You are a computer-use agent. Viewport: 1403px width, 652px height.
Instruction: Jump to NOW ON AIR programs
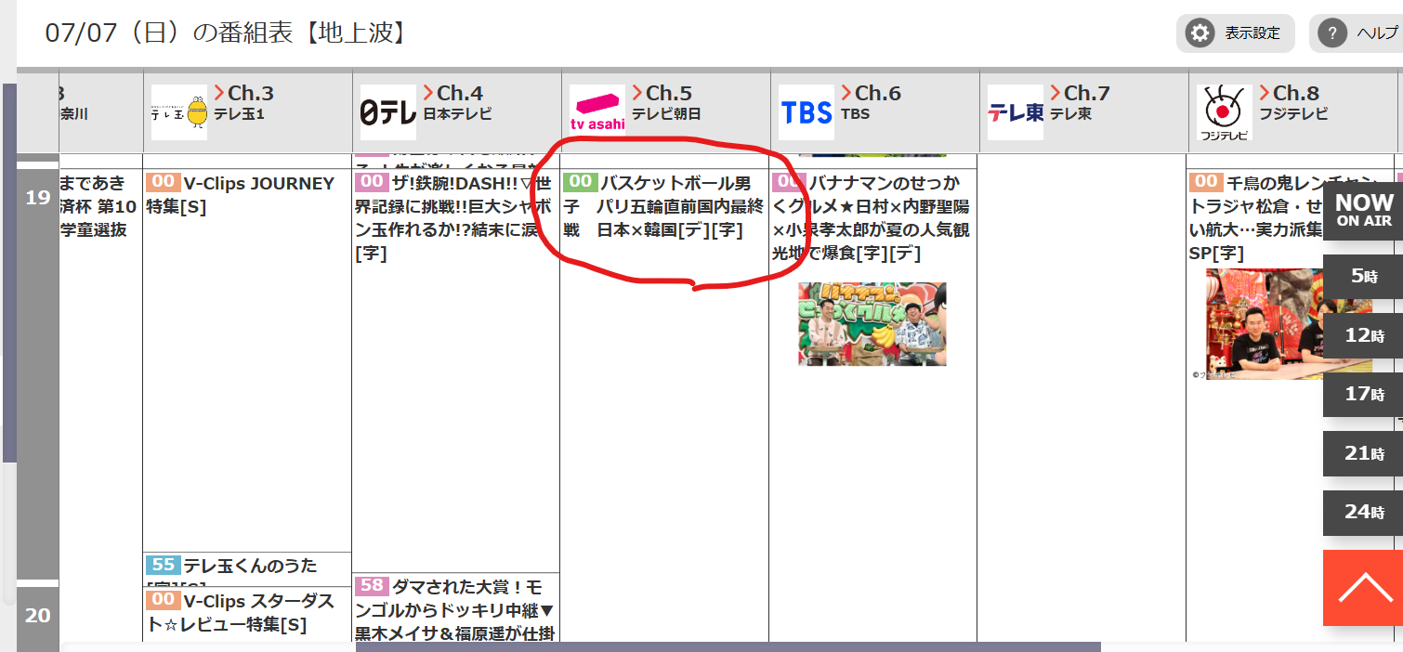click(x=1363, y=210)
